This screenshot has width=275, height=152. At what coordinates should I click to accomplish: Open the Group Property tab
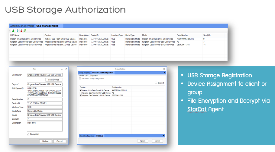(84, 73)
